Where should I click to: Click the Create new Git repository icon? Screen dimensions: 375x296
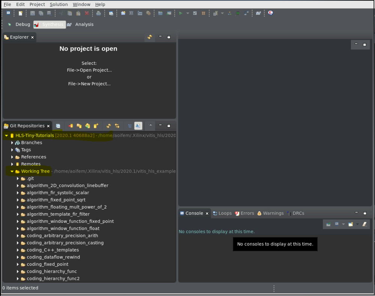(96, 126)
